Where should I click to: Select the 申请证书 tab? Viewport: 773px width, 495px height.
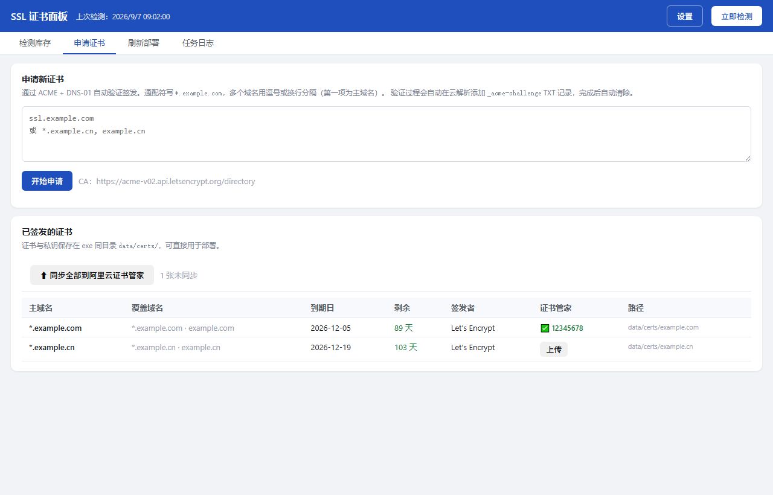(89, 43)
